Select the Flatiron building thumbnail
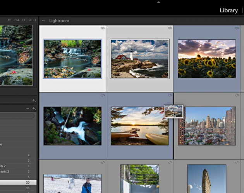This screenshot has height=193, width=244. tap(207, 179)
